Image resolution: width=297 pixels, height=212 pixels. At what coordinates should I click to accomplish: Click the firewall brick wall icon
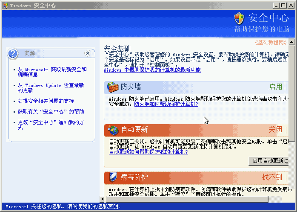pyautogui.click(x=113, y=87)
